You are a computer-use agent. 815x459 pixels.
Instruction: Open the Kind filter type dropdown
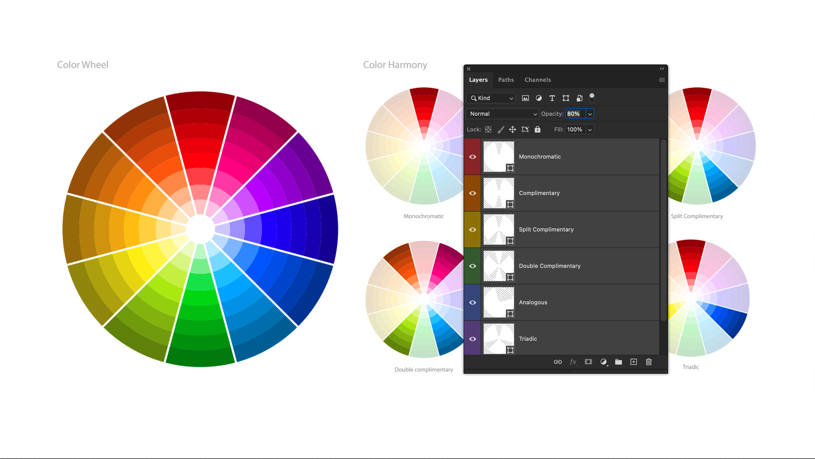click(x=491, y=98)
